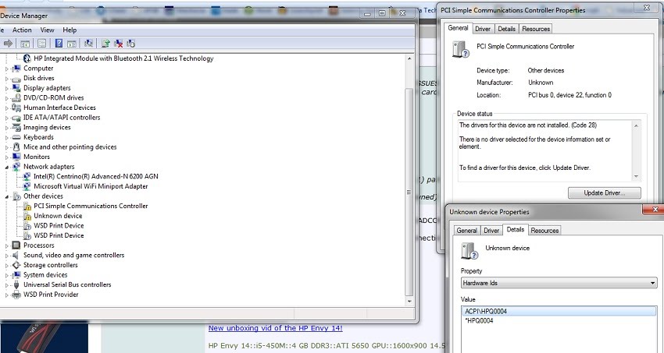Click the Sound, video and game controllers icon
The width and height of the screenshot is (664, 353).
[x=16, y=255]
